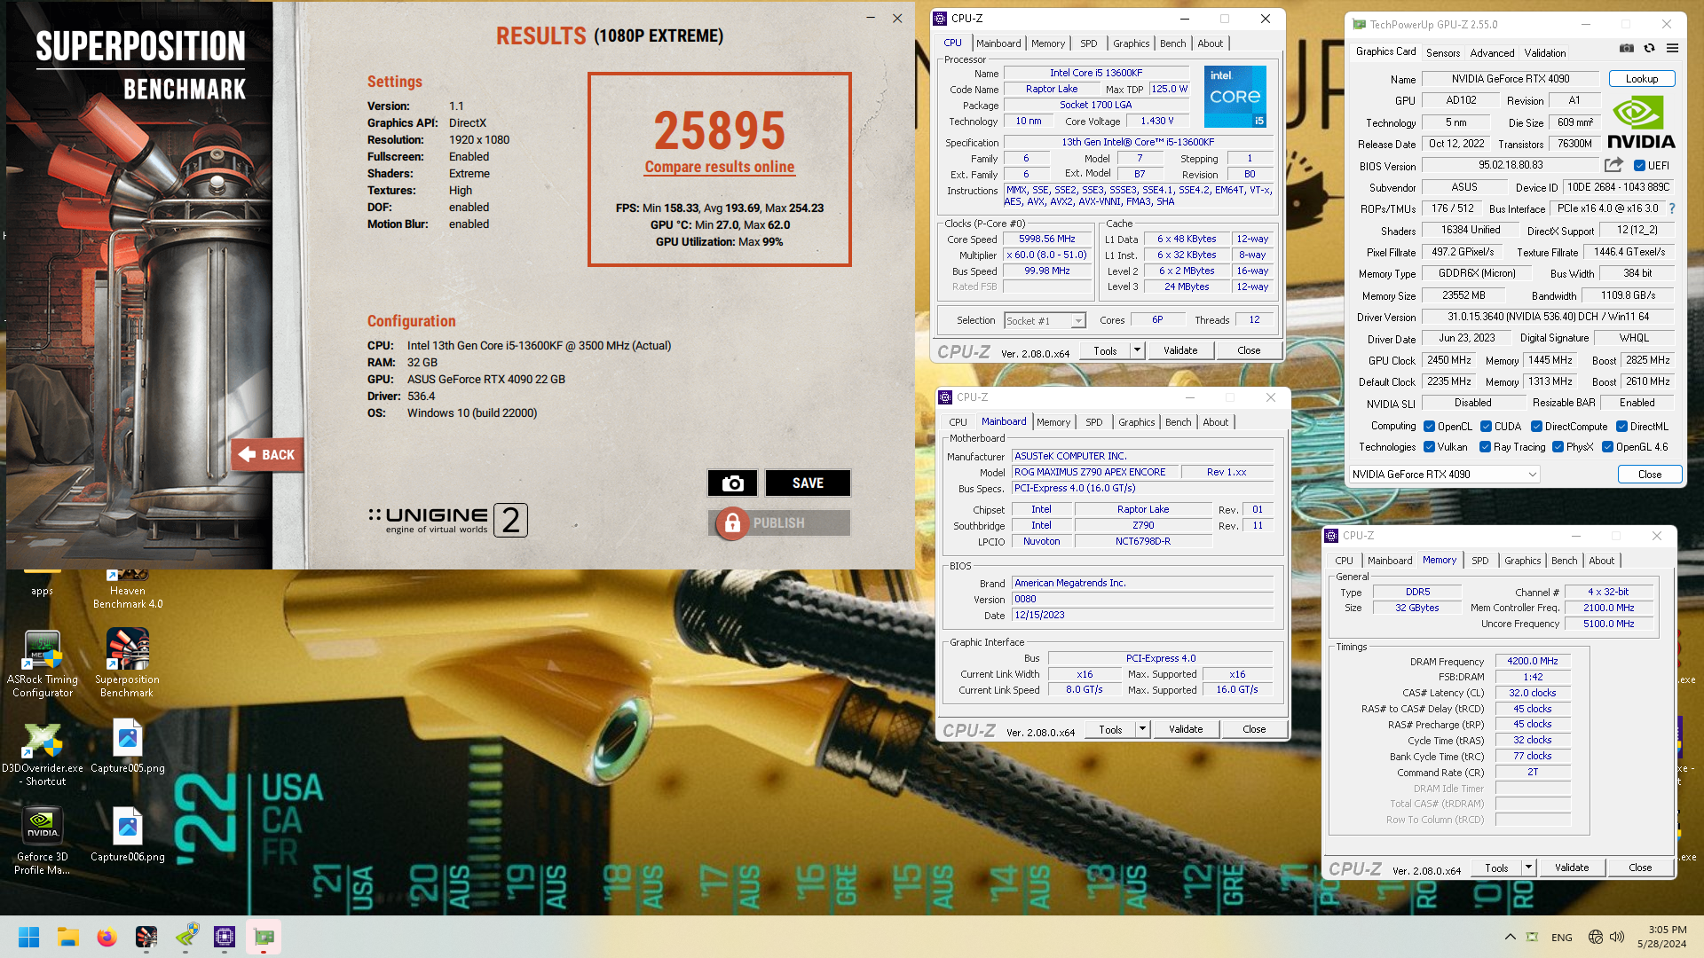
Task: Expand the Tools dropdown arrow in Memory window
Action: [1528, 868]
